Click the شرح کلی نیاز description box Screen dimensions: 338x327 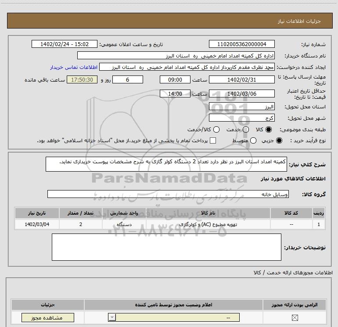166,164
